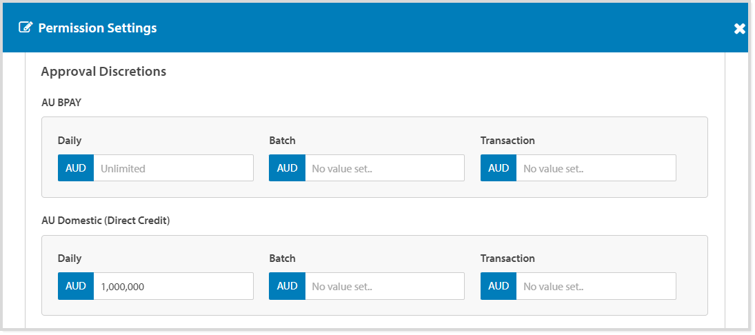Click the AUD badge for AU BPAY Batch
The width and height of the screenshot is (755, 335).
[287, 168]
